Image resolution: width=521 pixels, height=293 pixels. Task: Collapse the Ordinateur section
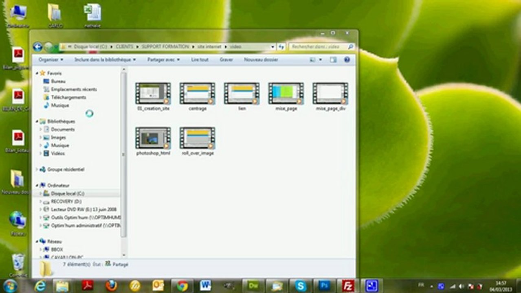click(37, 186)
